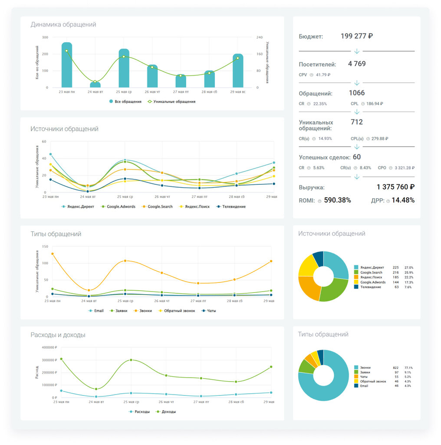This screenshot has height=445, width=441.
Task: Click the ROMI info icon
Action: (319, 201)
